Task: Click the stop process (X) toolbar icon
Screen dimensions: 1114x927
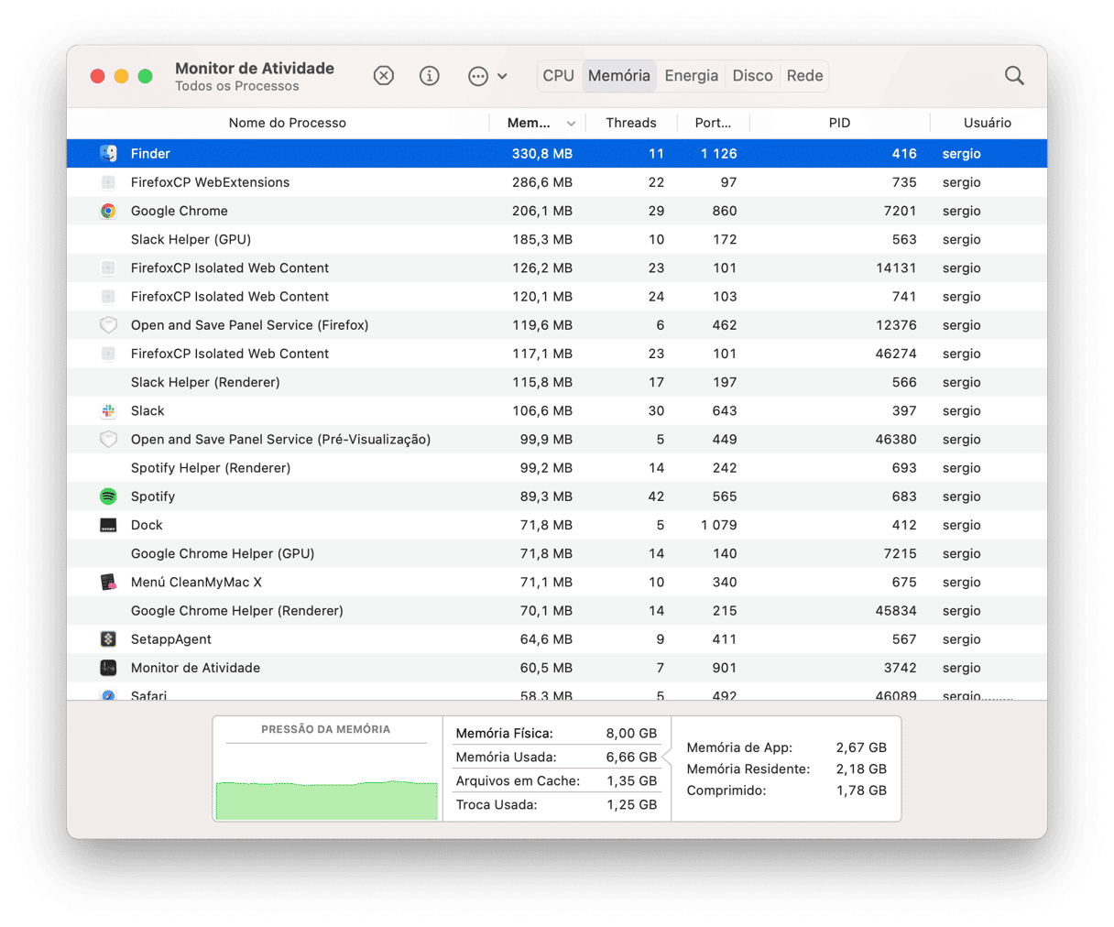Action: tap(384, 76)
